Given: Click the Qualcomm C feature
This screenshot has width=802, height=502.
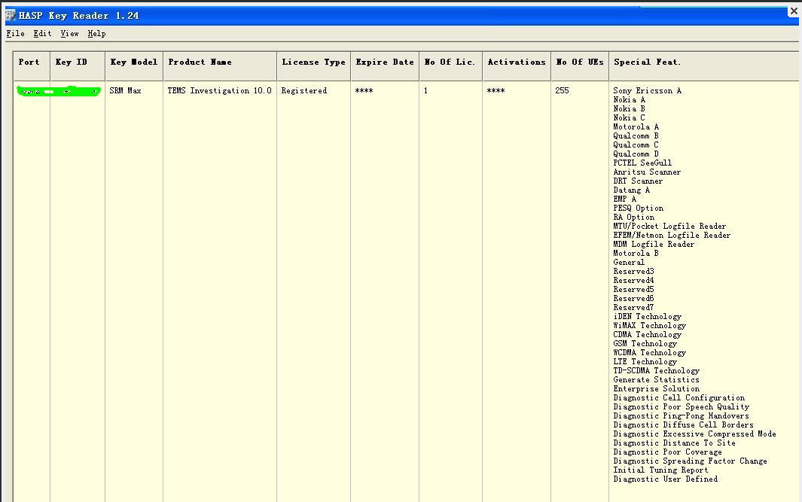Looking at the screenshot, I should point(636,145).
